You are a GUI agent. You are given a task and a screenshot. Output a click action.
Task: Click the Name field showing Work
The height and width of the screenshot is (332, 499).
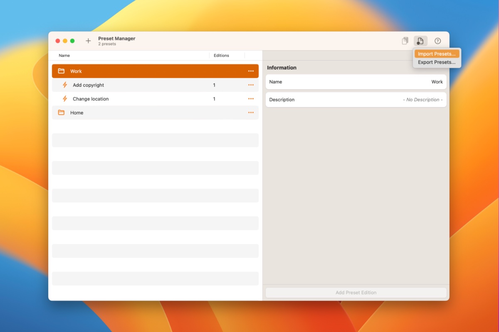click(356, 82)
